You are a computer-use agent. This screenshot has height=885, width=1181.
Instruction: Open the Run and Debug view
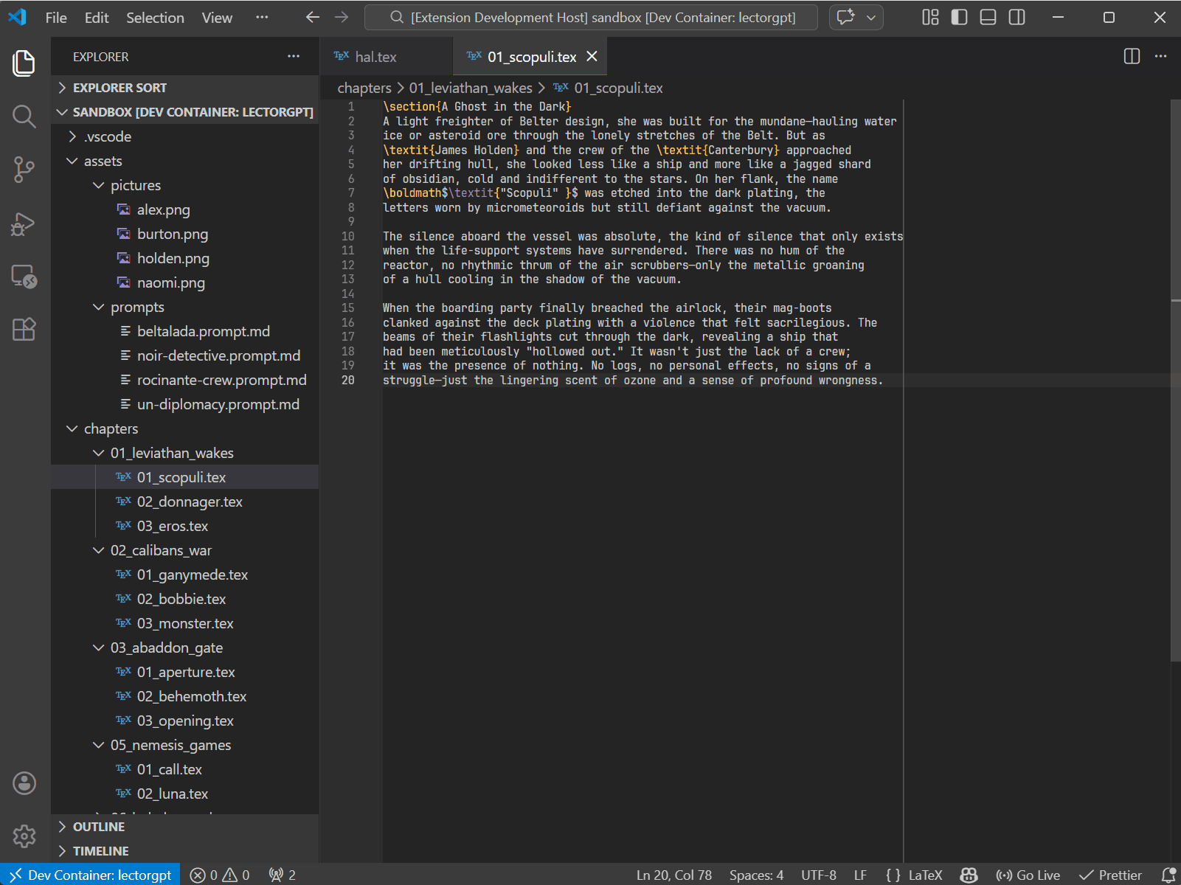pyautogui.click(x=24, y=223)
